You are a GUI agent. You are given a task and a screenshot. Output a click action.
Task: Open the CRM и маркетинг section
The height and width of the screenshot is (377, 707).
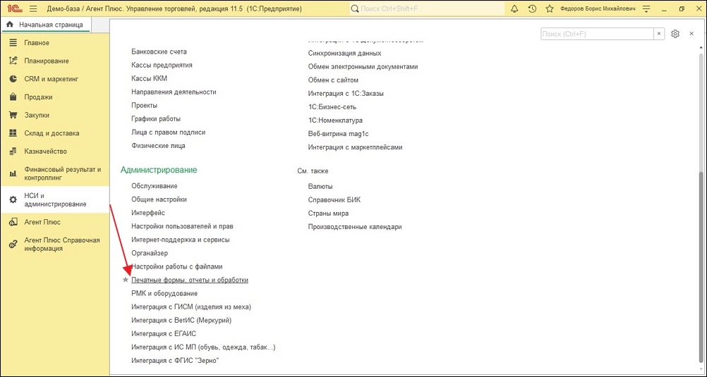tap(54, 79)
